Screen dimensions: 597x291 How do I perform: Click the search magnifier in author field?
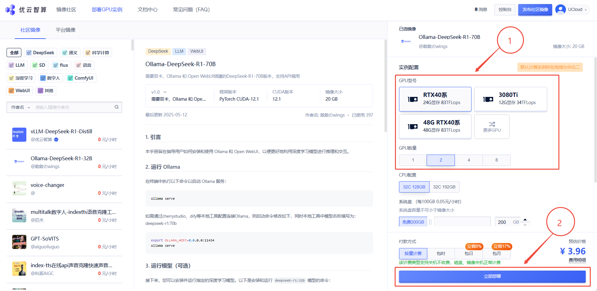tap(117, 107)
